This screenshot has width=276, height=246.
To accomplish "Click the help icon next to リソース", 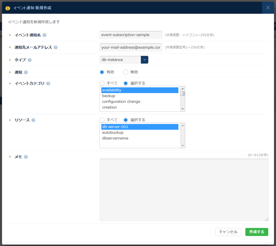I will tap(33, 120).
